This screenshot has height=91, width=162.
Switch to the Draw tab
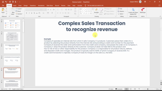[20, 6]
